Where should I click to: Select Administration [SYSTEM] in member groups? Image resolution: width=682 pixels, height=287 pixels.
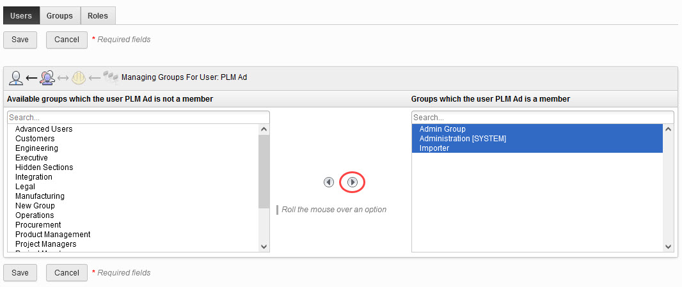(463, 139)
